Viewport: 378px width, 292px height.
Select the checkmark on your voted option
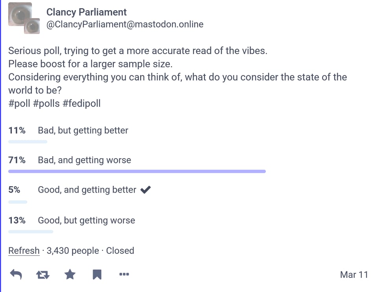145,189
